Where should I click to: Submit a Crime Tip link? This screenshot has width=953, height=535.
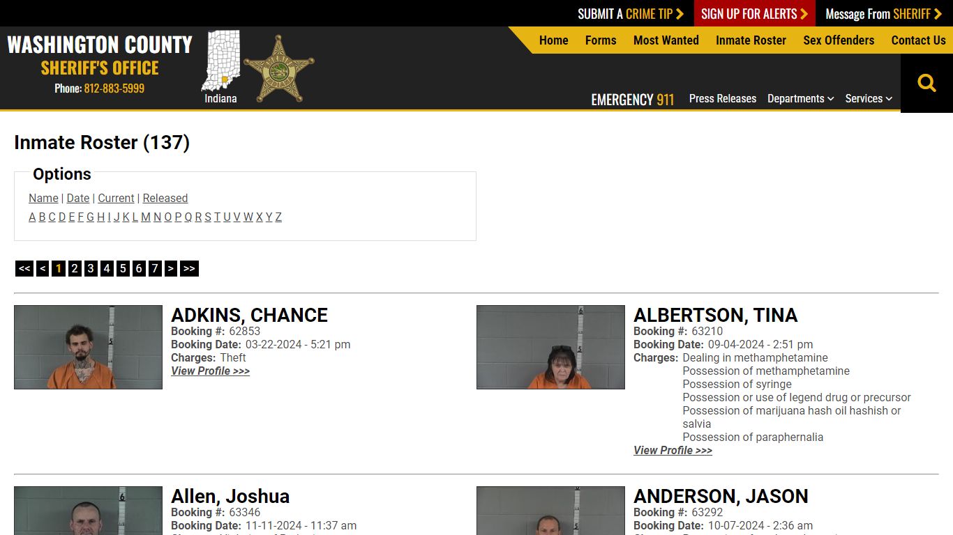coord(631,13)
